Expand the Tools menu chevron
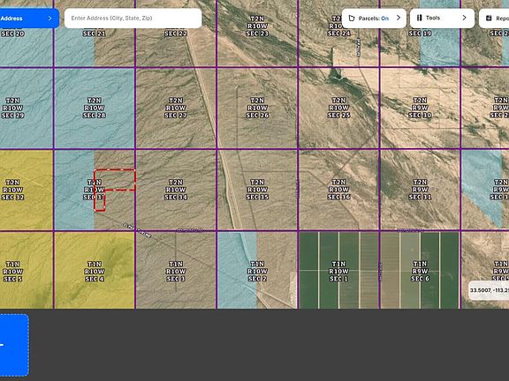509x381 pixels. (x=464, y=18)
